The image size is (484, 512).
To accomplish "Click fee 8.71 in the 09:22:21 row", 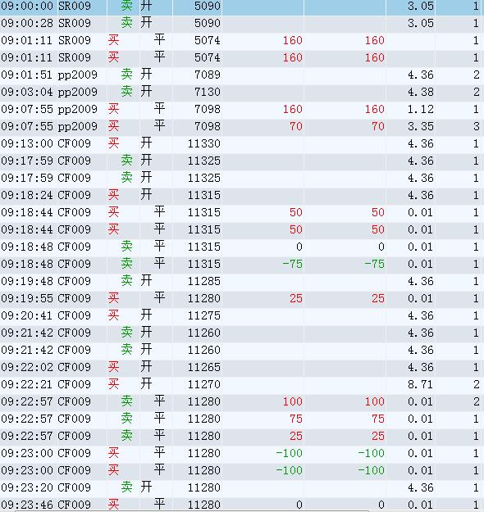I will [x=421, y=384].
